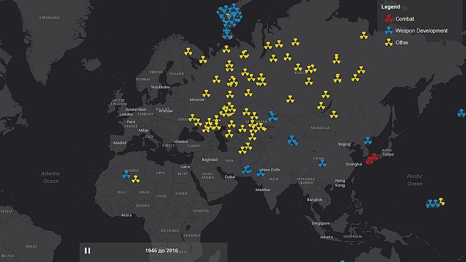
Task: Click blue marker at far right map edge
Action: 461,113
